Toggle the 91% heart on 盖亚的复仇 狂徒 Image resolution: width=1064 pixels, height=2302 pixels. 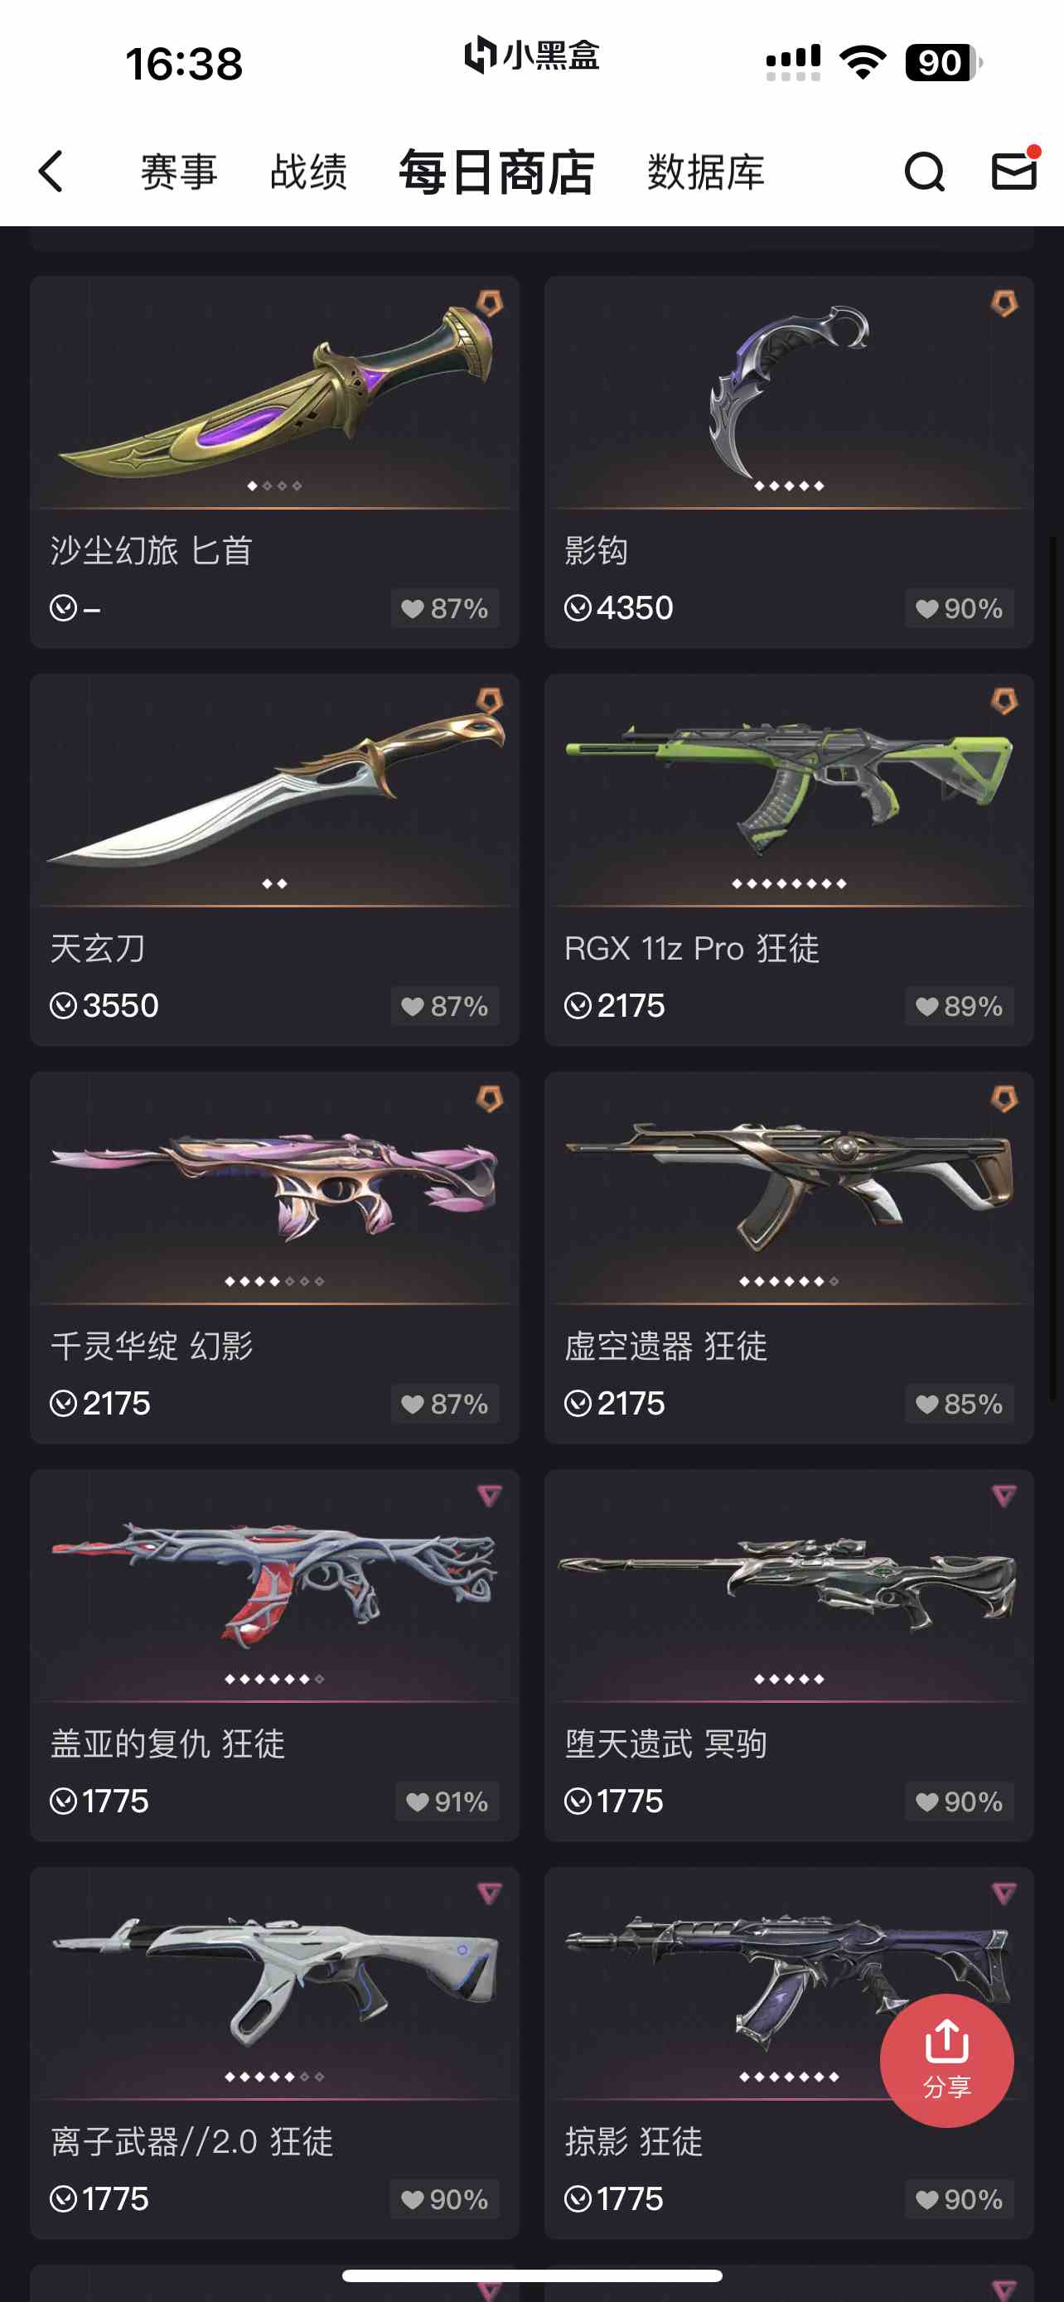pos(447,1801)
